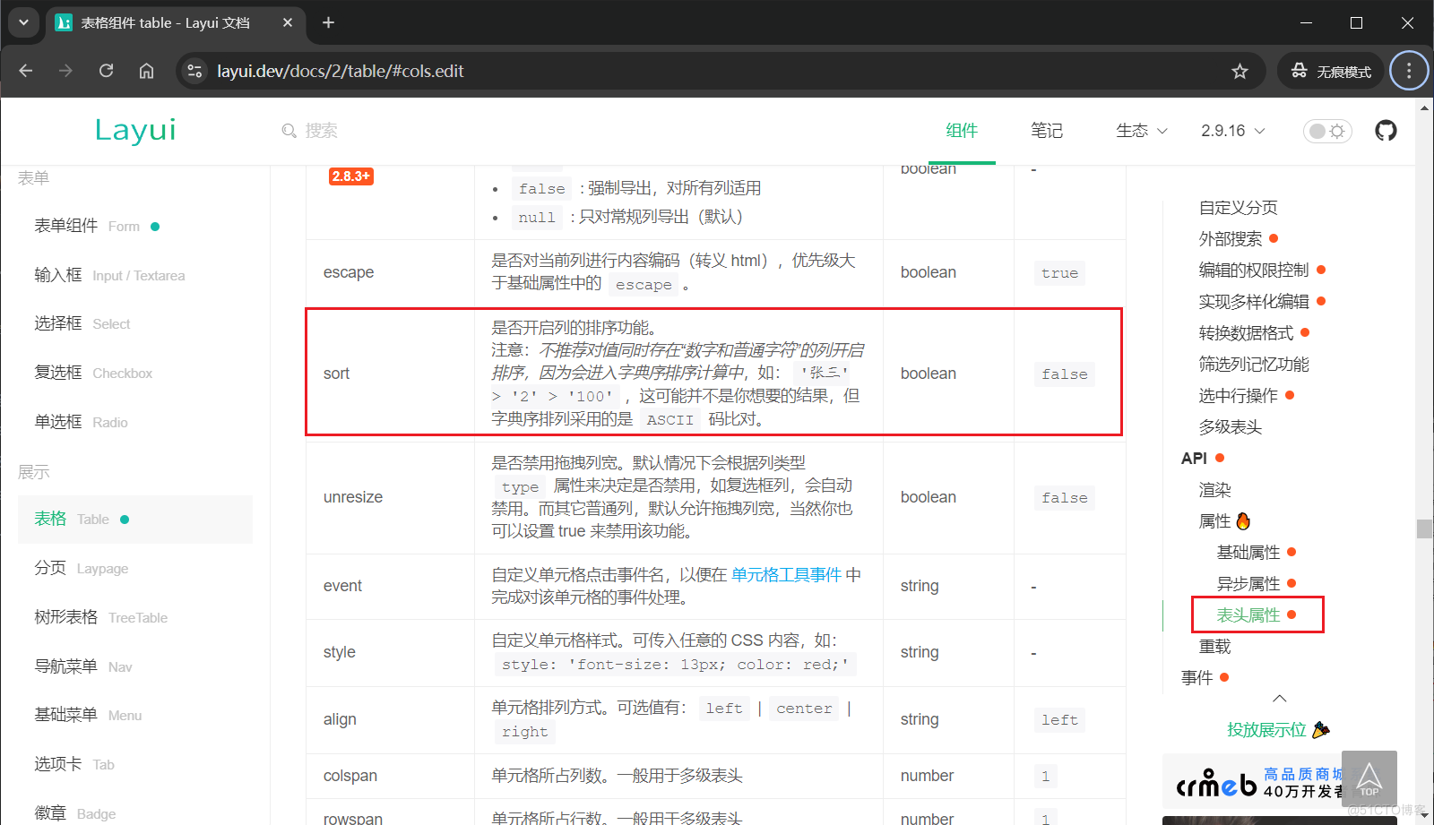Bookmark this page with the star
Image resolution: width=1434 pixels, height=825 pixels.
coord(1240,71)
